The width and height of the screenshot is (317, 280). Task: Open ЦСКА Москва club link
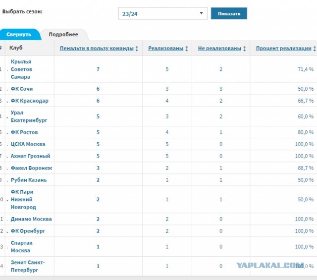(28, 144)
